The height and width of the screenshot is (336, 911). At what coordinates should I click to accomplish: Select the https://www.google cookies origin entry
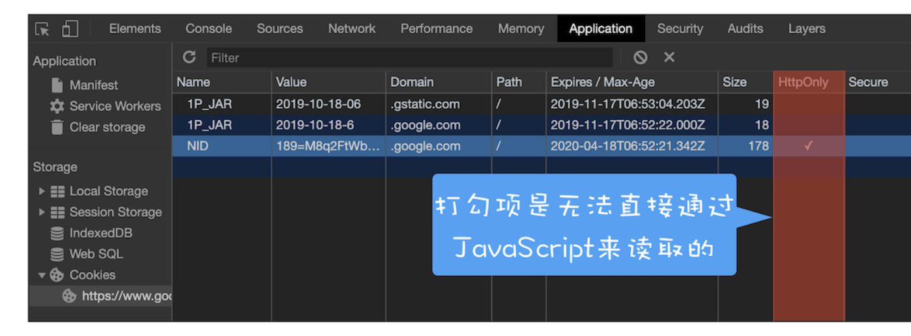(x=117, y=296)
